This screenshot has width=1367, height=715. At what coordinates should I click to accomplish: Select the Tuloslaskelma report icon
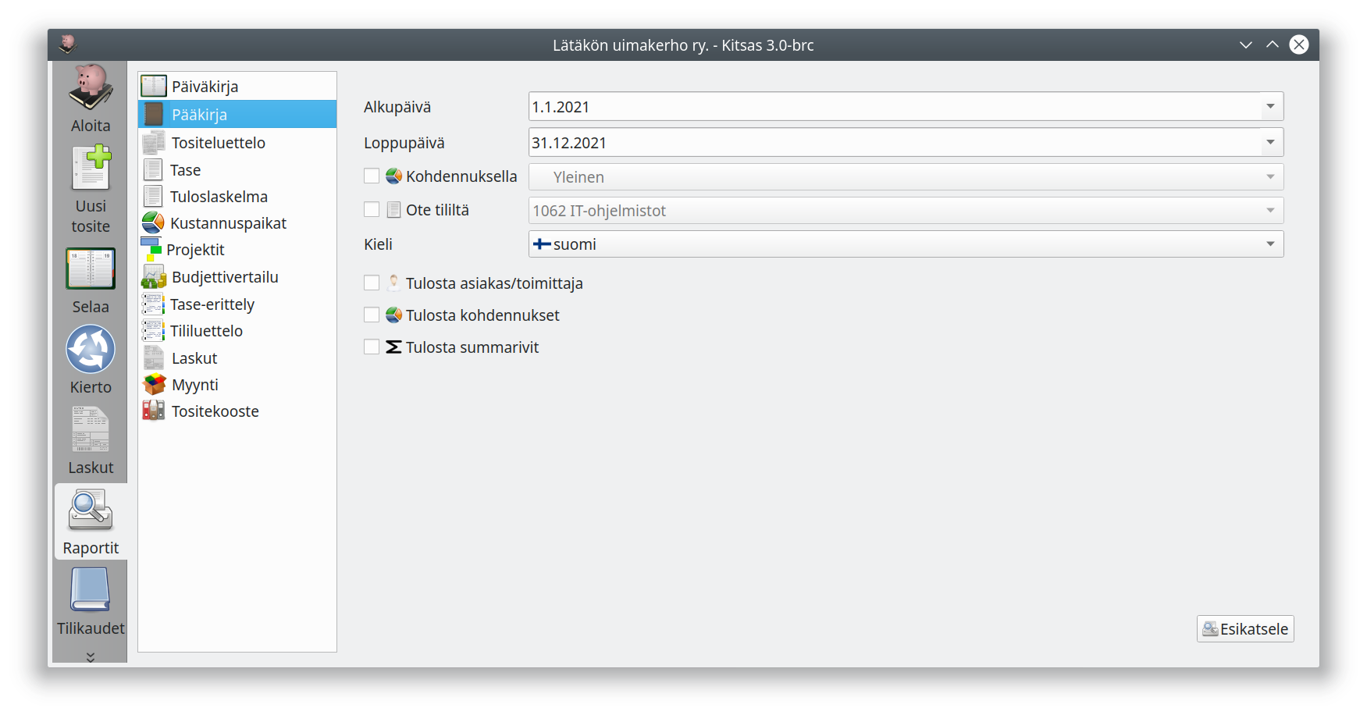click(154, 196)
